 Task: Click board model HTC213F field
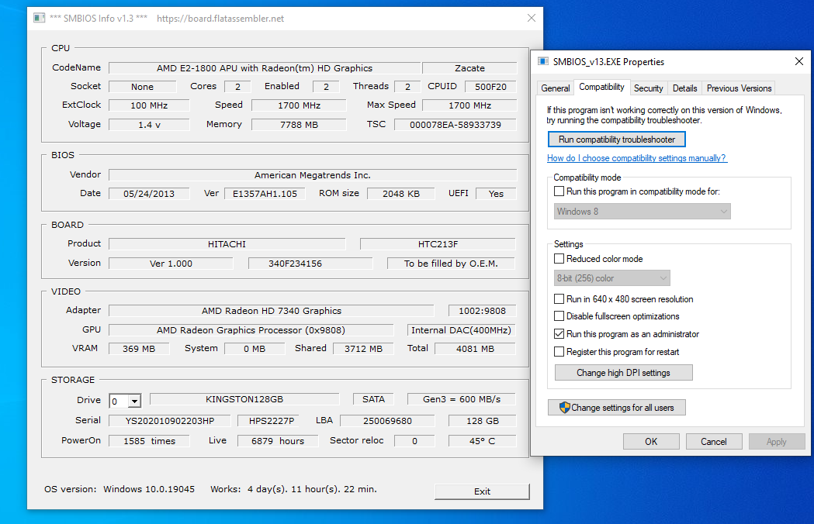[x=438, y=244]
